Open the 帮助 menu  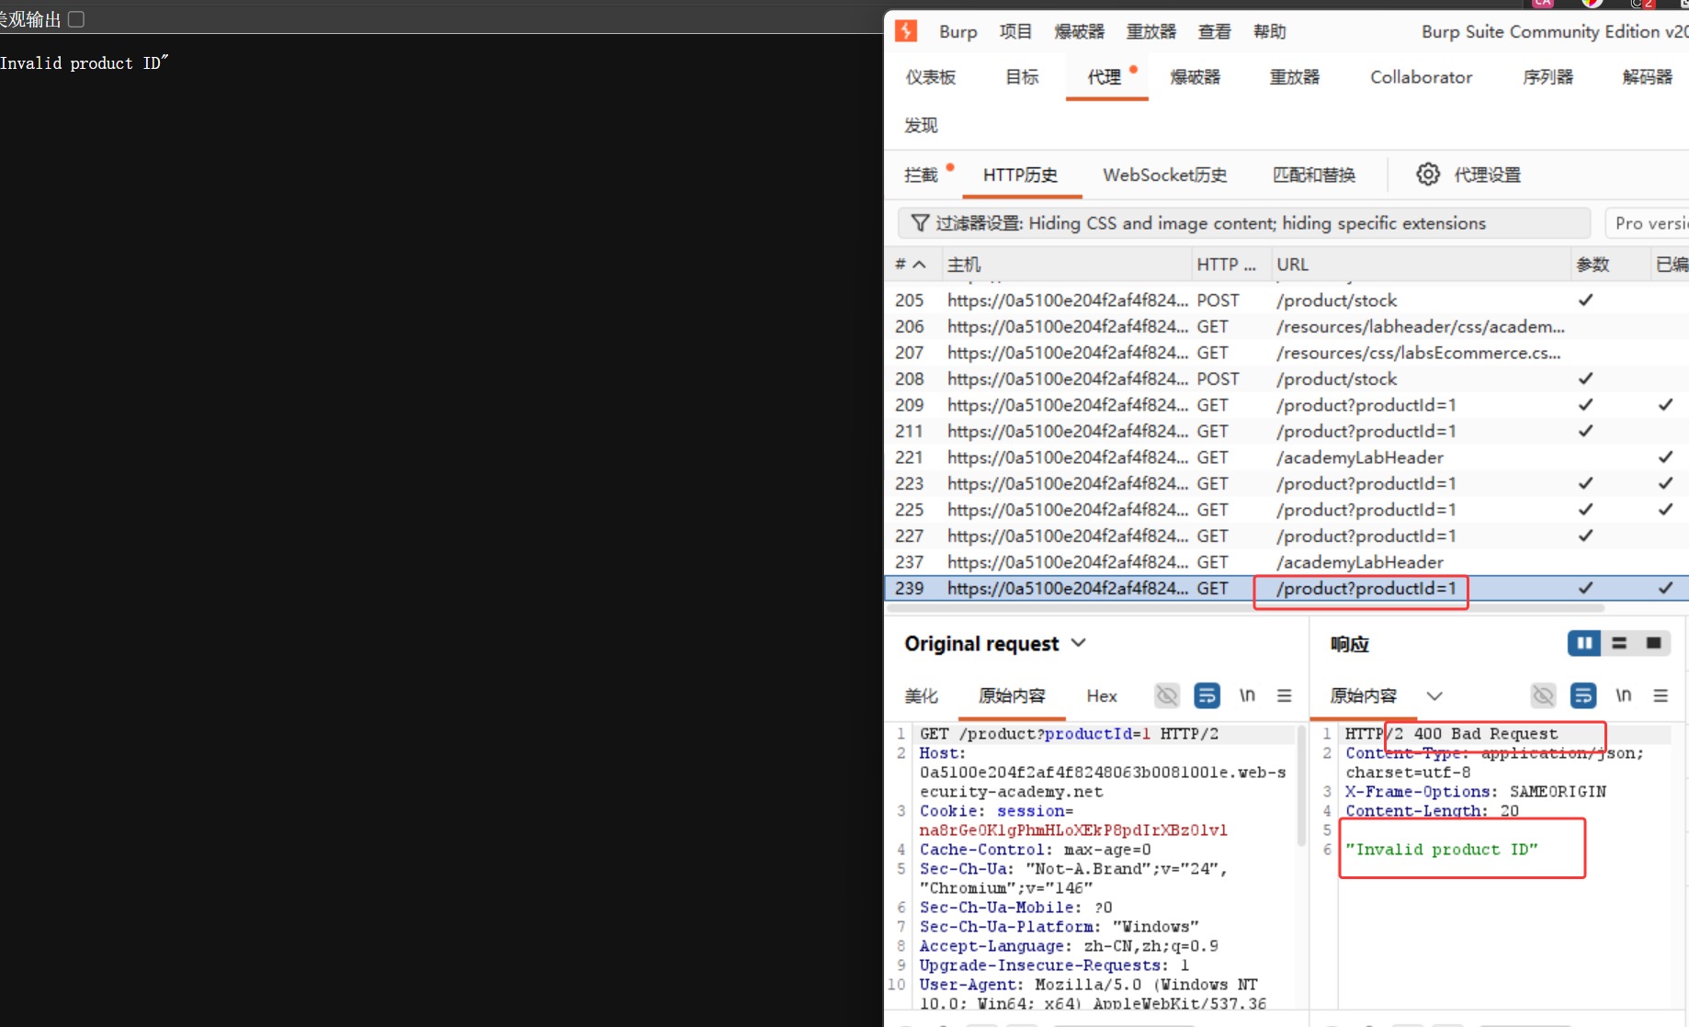click(1270, 31)
